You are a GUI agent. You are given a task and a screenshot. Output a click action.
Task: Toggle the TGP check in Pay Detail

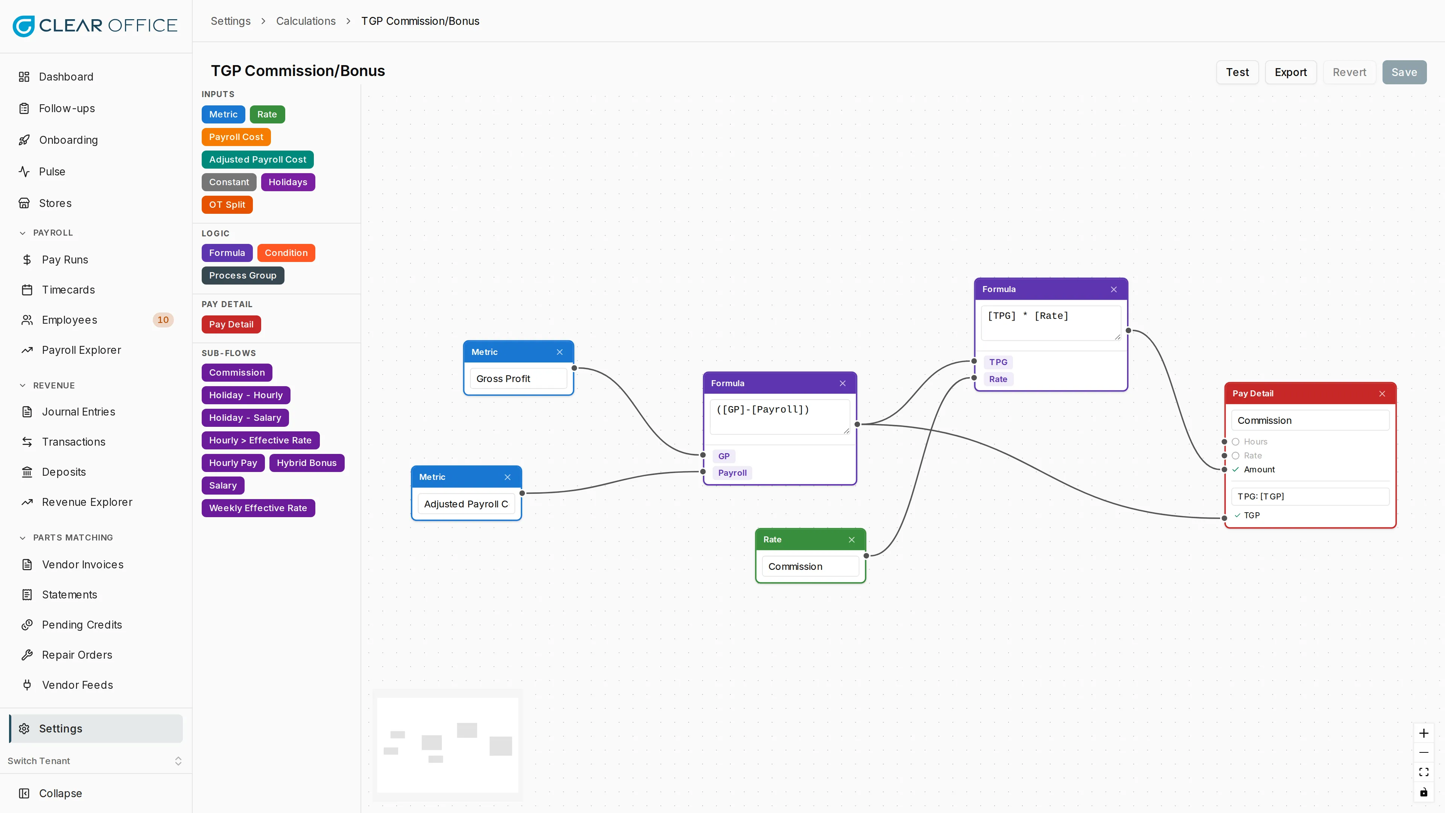pos(1237,515)
